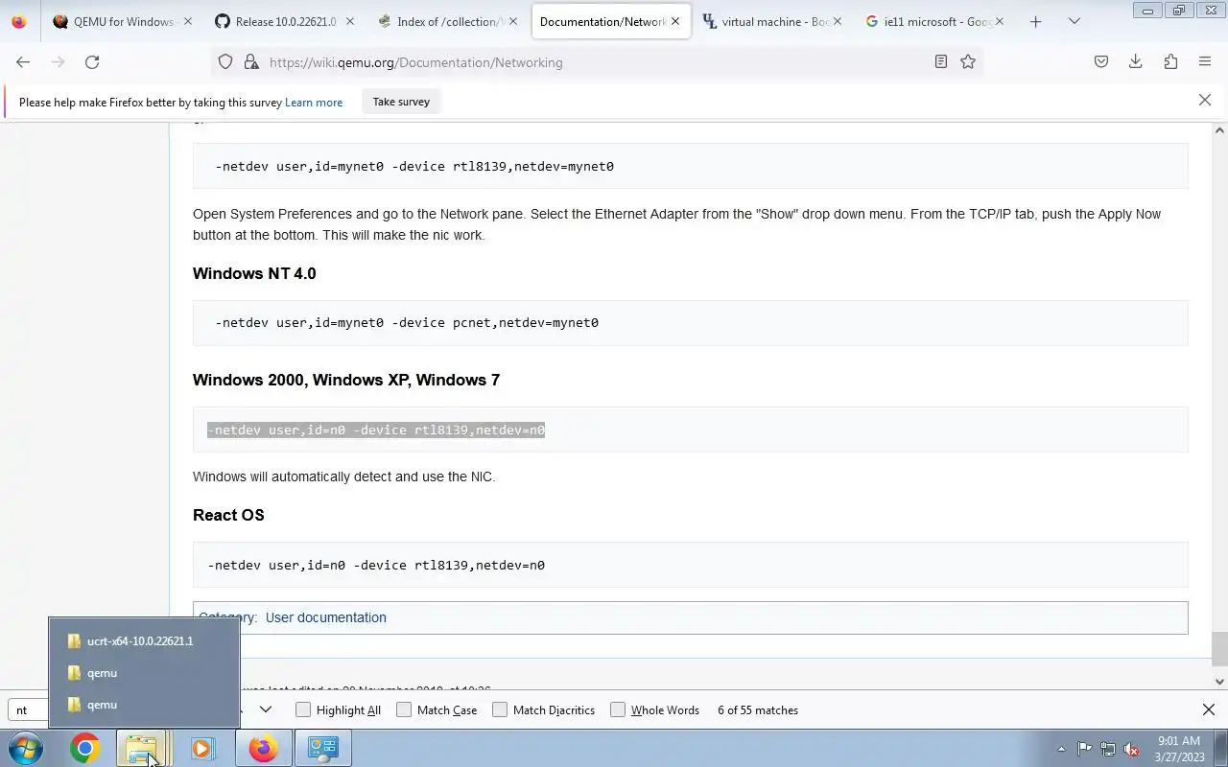
Task: Open the Action Center flag icon
Action: click(1084, 749)
